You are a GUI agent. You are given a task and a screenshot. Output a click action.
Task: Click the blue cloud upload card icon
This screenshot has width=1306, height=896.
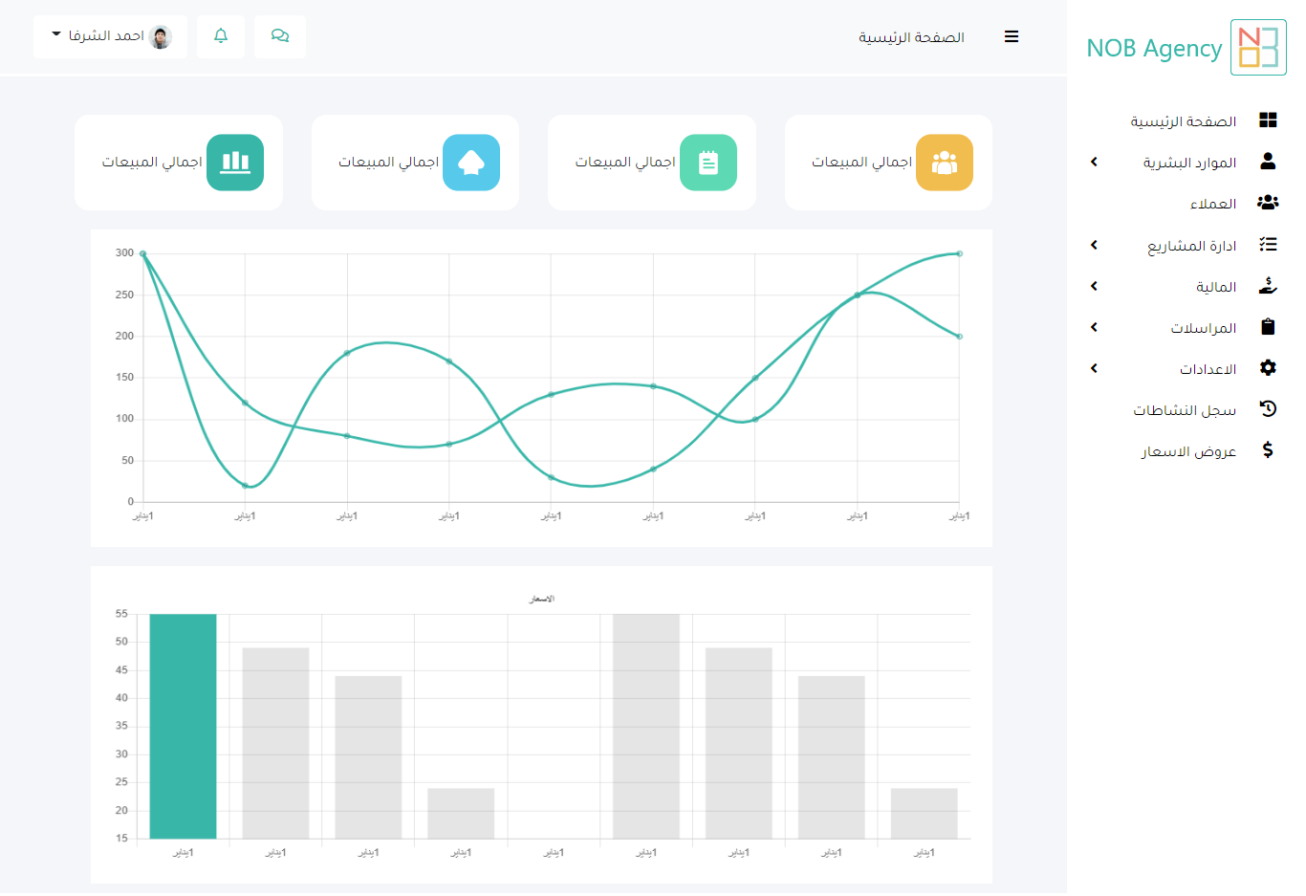[x=471, y=163]
